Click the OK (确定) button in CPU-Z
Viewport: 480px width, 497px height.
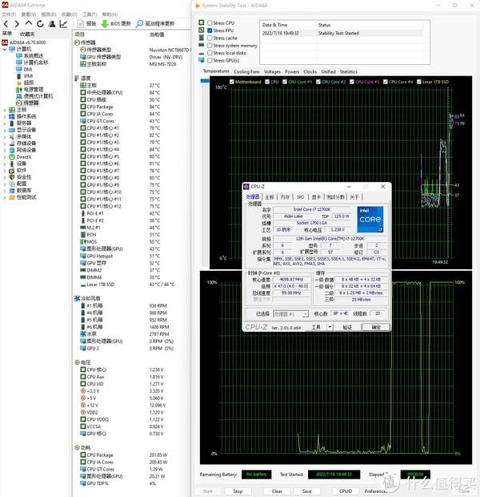[375, 327]
